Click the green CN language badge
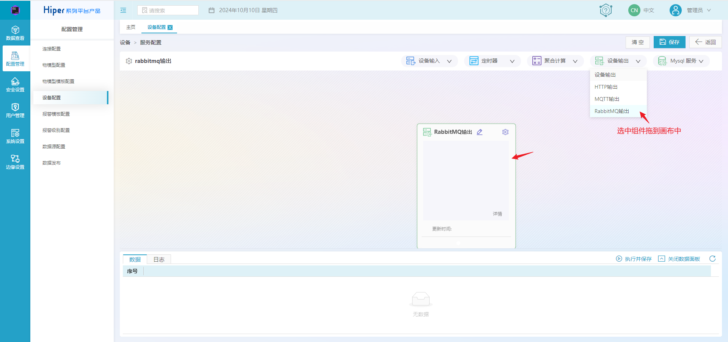The width and height of the screenshot is (728, 342). [634, 10]
